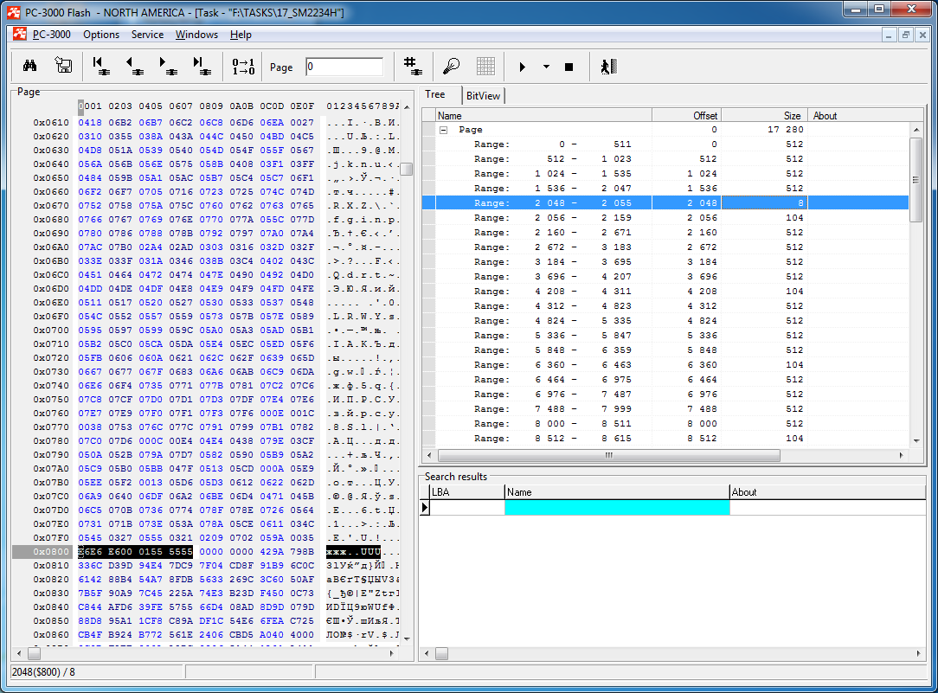Click the cyan Name cell in Search results
This screenshot has height=693, width=938.
pos(616,508)
